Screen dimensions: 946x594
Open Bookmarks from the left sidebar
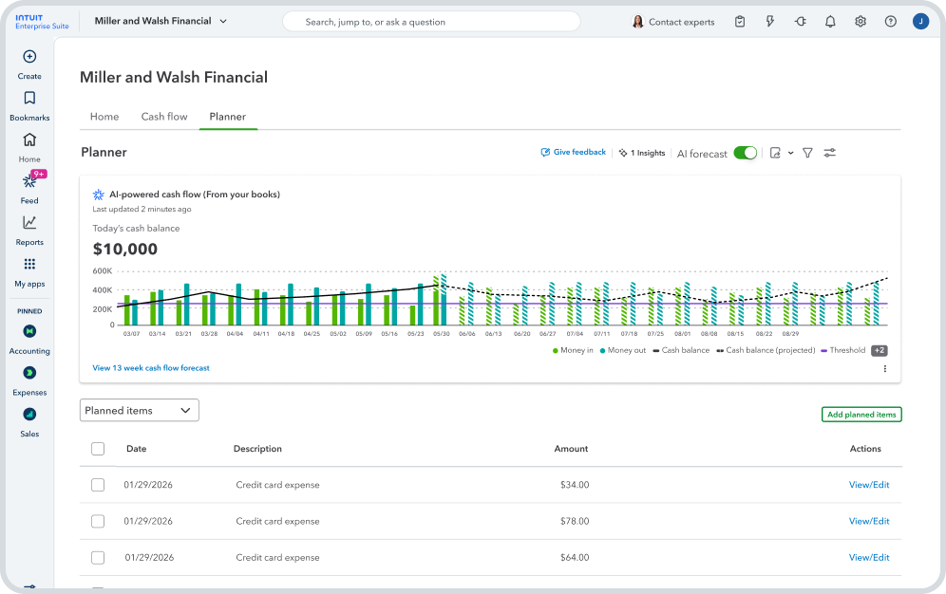pos(29,99)
